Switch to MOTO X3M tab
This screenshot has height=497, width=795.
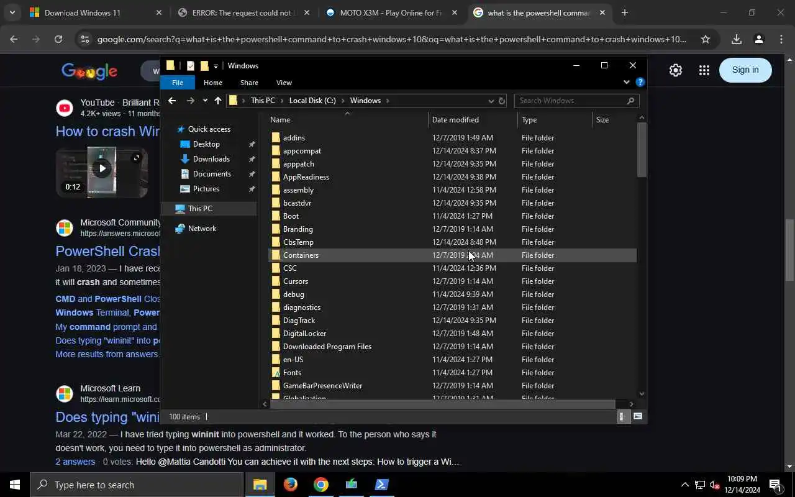tap(391, 12)
